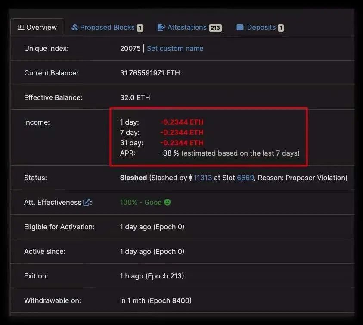The width and height of the screenshot is (363, 325).
Task: Click the 100% - Good effectiveness text
Action: click(141, 203)
